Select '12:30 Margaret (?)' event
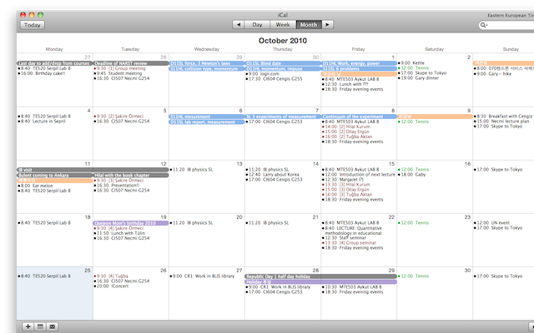 343,180
